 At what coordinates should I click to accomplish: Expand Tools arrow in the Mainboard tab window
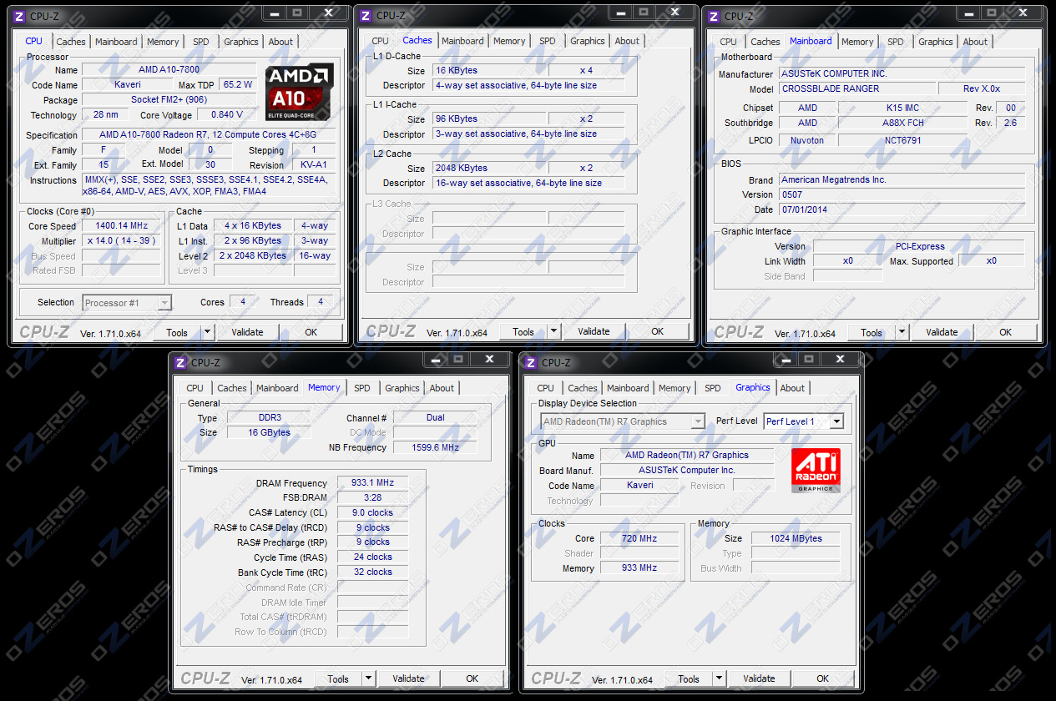(x=902, y=332)
